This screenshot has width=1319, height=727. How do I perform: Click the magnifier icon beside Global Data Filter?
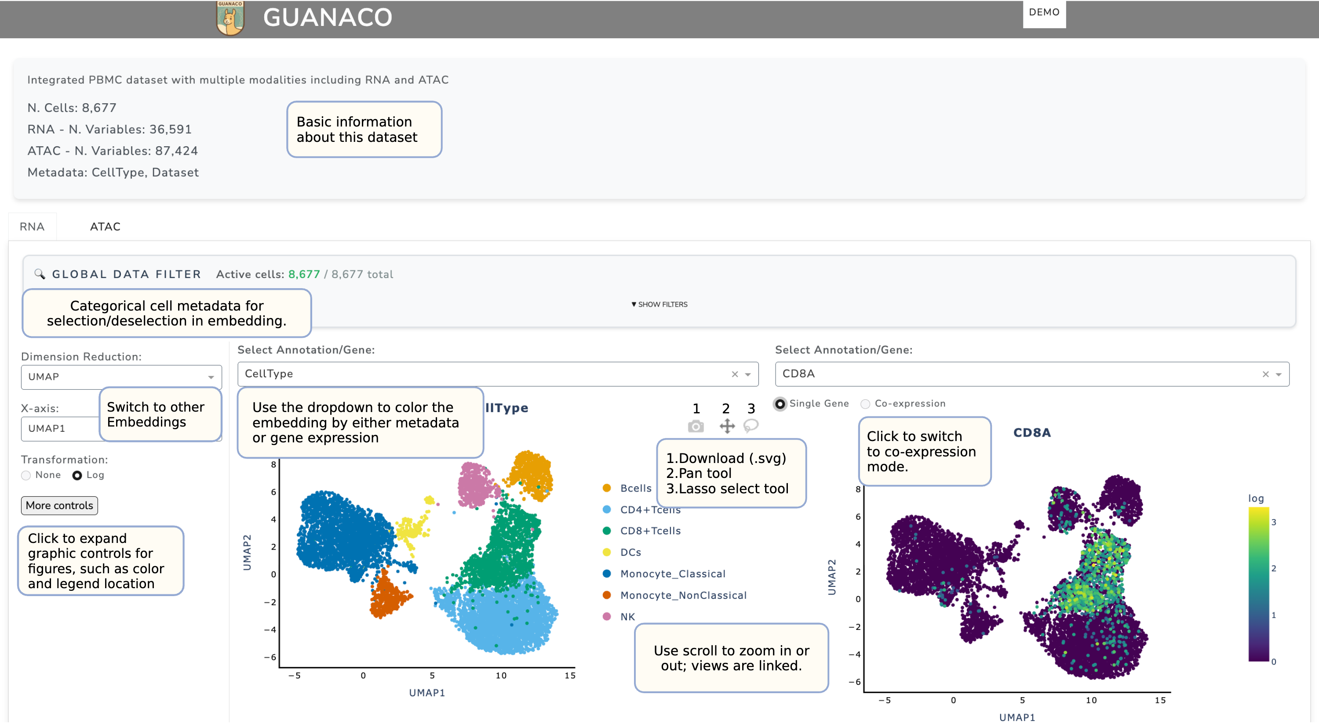40,274
